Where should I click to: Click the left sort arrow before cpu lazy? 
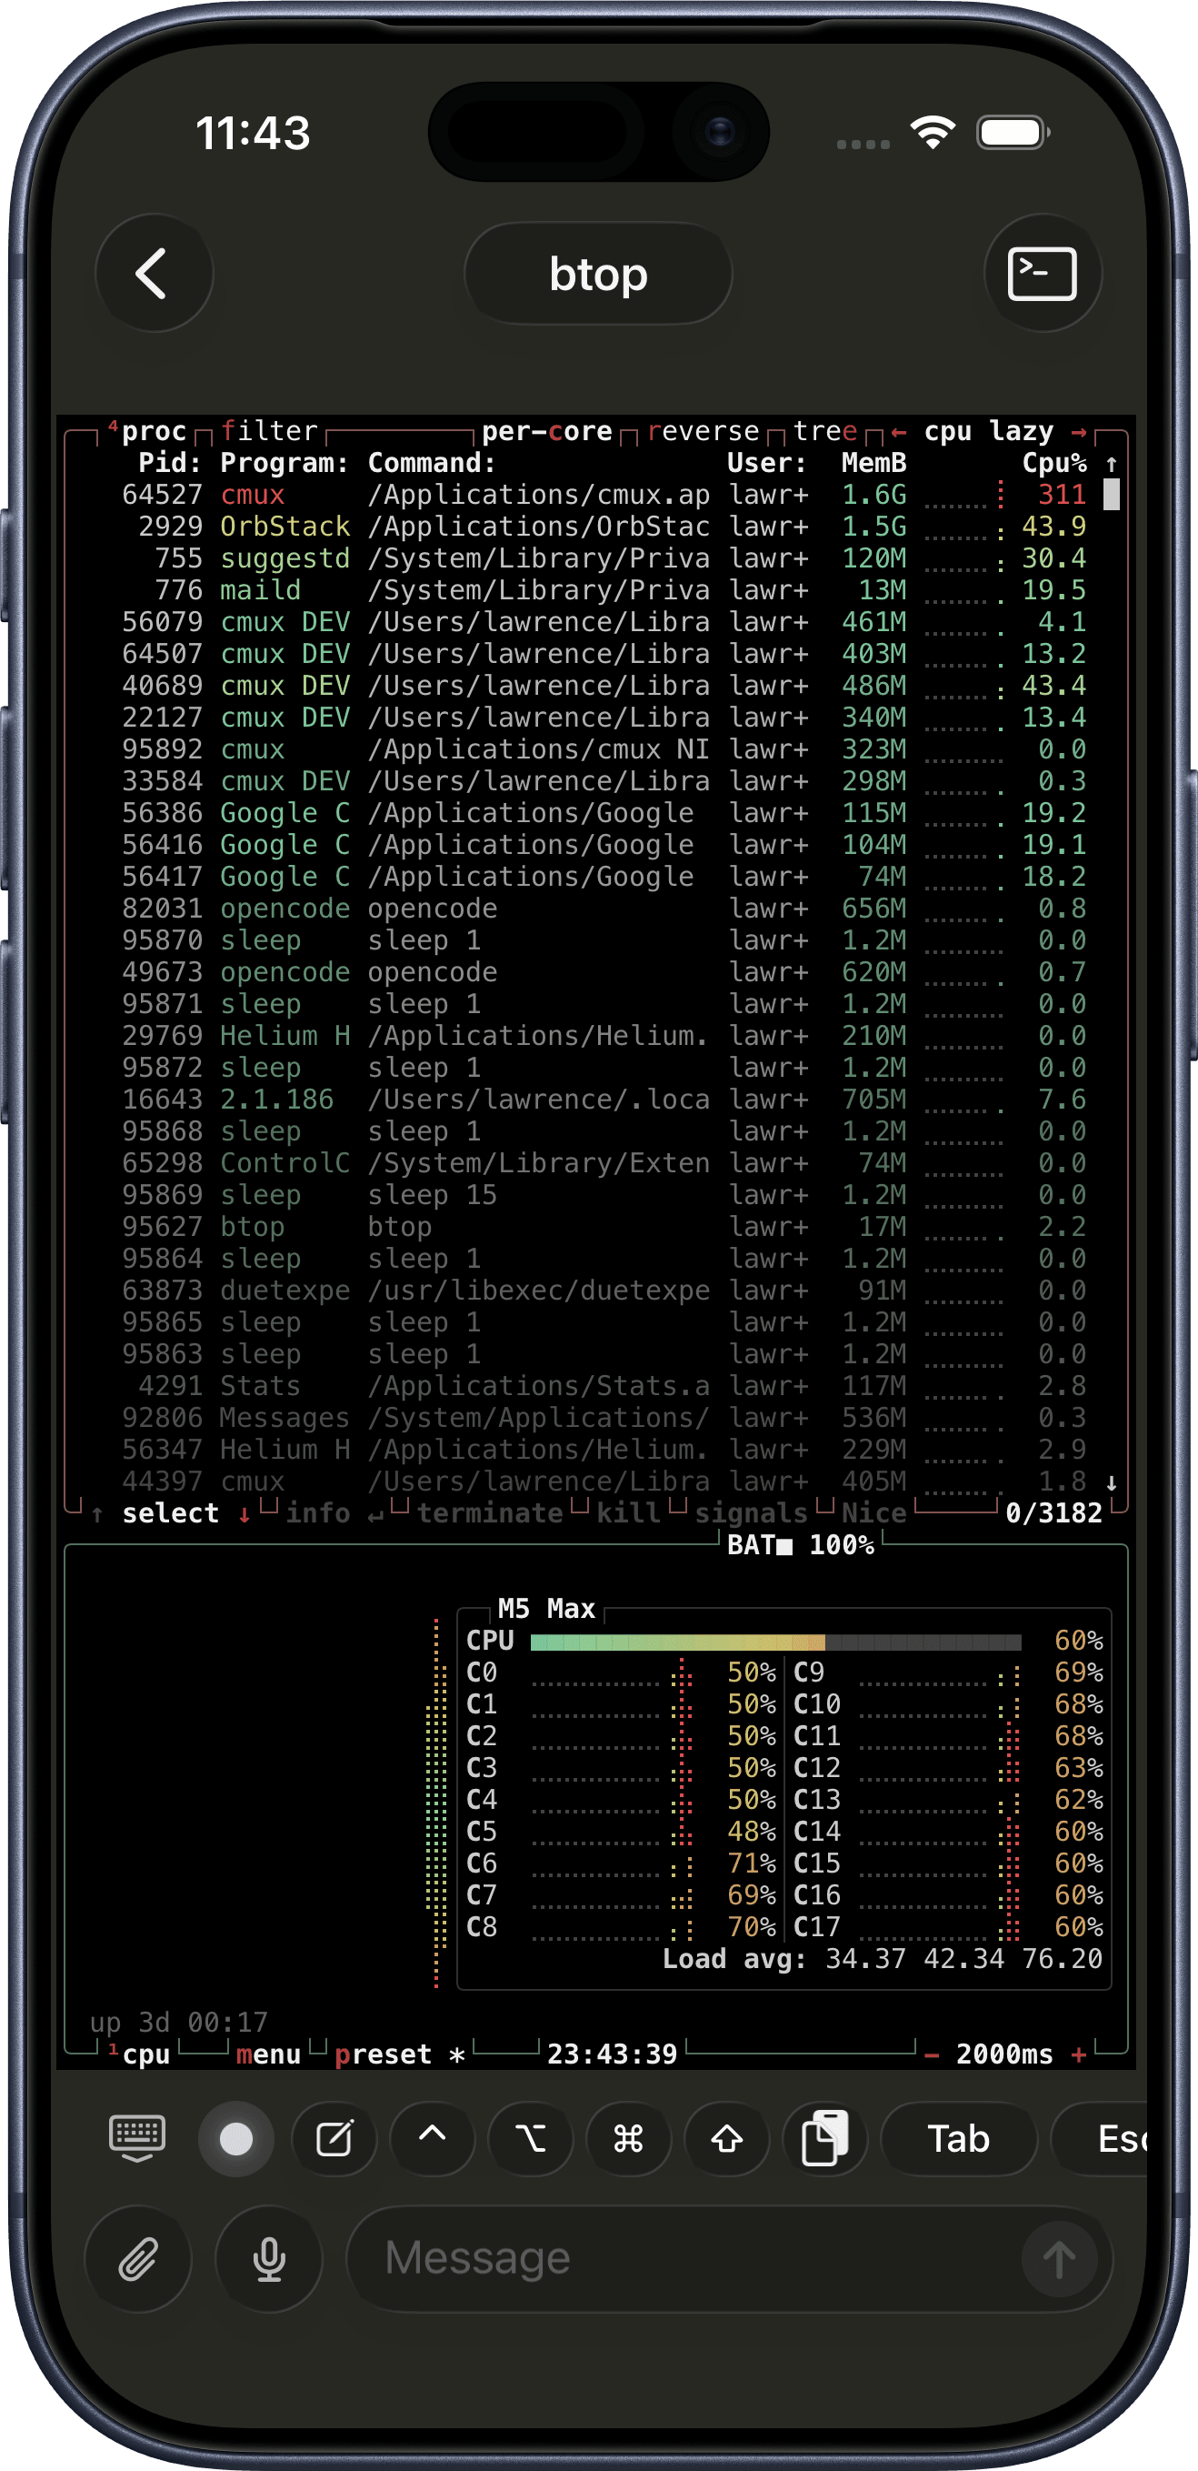pos(899,432)
